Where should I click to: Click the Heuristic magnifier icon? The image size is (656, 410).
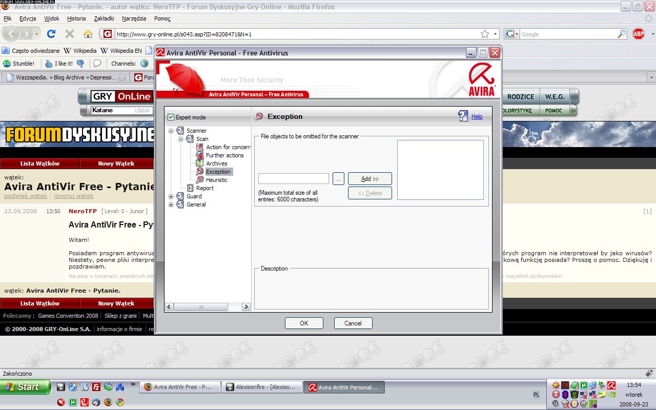(x=200, y=180)
